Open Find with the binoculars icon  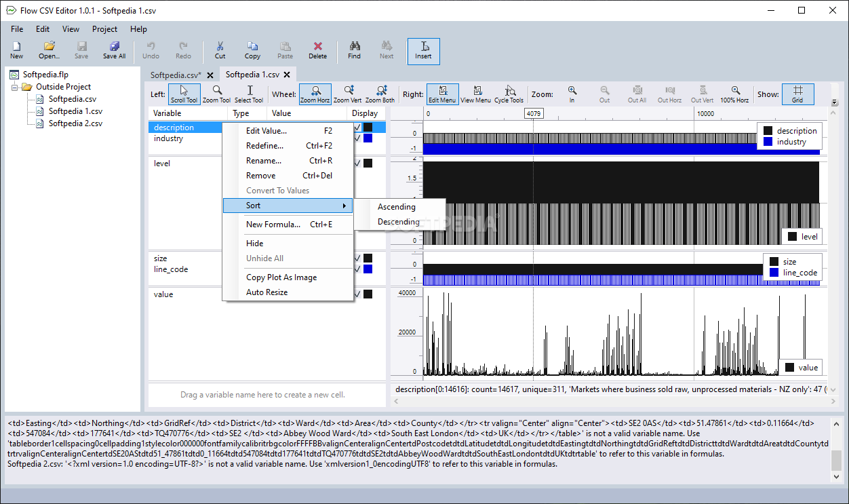(x=354, y=51)
